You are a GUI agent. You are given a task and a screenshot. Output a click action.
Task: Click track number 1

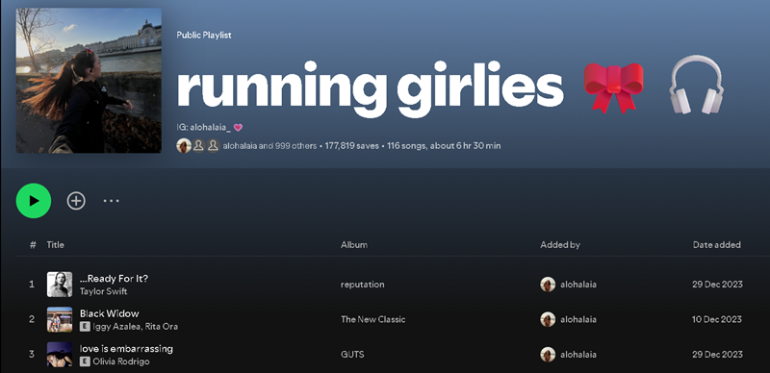[x=32, y=285]
